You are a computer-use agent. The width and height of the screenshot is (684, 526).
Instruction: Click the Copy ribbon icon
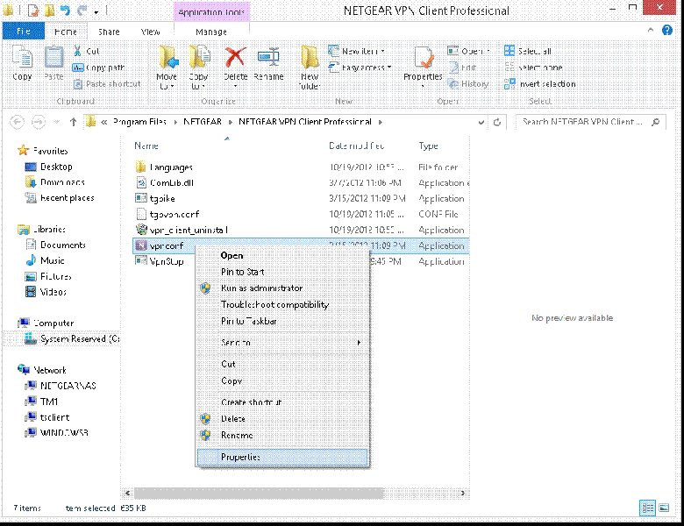[22, 57]
